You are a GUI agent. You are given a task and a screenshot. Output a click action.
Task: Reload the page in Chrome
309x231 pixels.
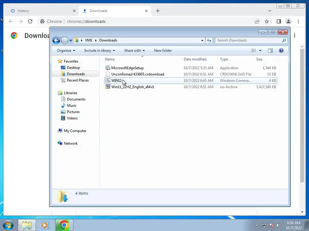[30, 21]
